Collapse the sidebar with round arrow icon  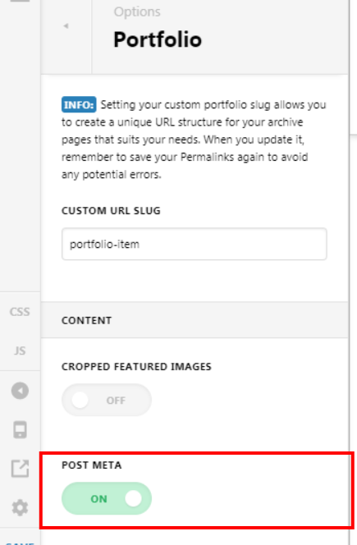pyautogui.click(x=20, y=391)
